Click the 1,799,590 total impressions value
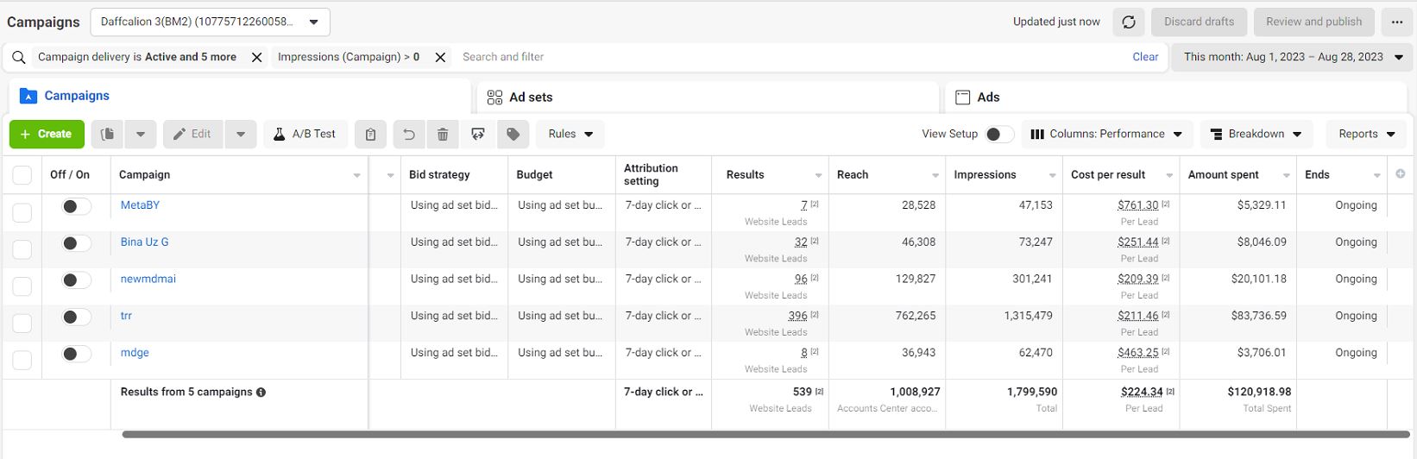Screen dimensions: 1417x459 [x=1031, y=393]
